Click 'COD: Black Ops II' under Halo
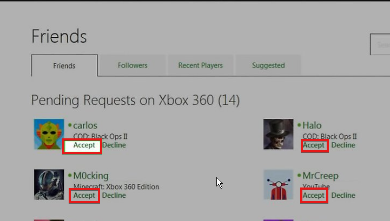 tap(329, 137)
